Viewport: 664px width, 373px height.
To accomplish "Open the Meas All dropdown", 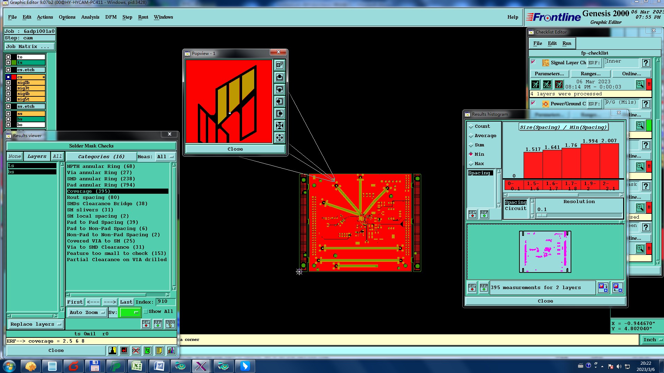I will (165, 156).
